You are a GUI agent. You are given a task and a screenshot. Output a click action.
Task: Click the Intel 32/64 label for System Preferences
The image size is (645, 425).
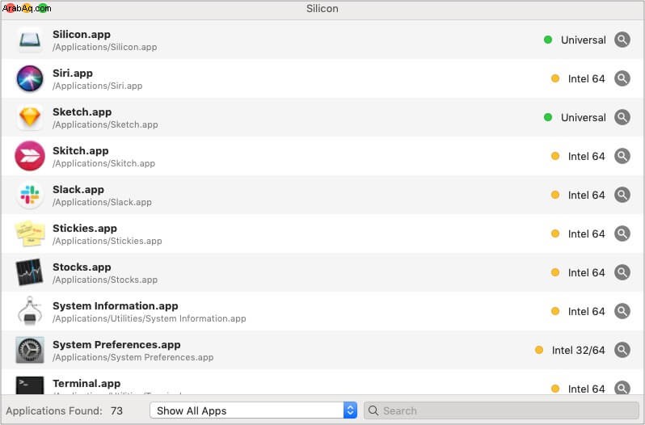pyautogui.click(x=579, y=350)
